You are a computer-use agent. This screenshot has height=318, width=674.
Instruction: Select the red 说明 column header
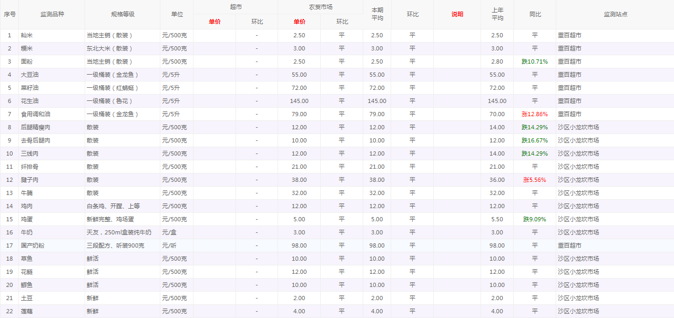coord(457,14)
